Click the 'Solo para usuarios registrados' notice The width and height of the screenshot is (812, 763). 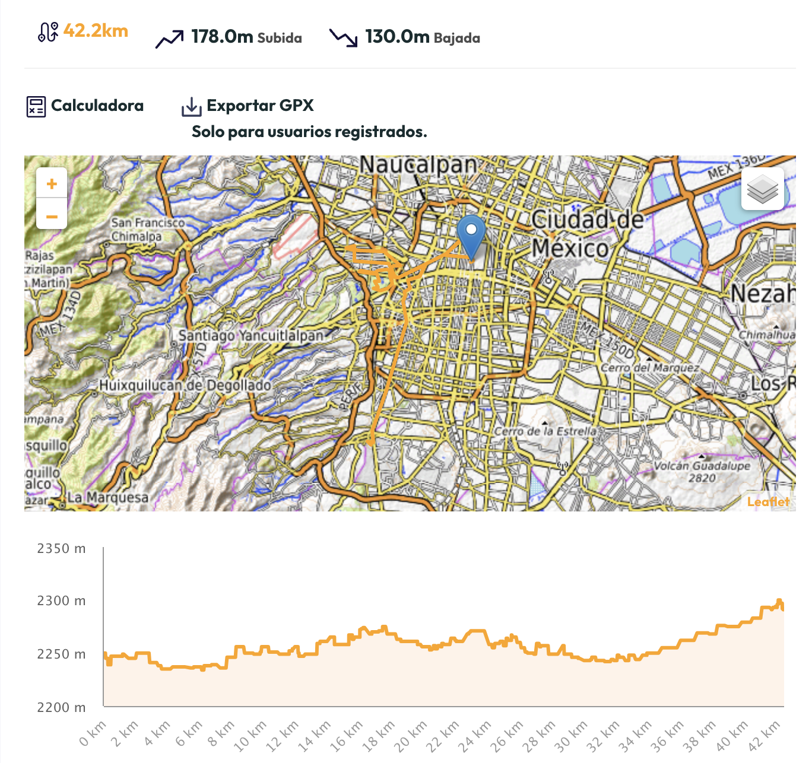click(x=309, y=132)
